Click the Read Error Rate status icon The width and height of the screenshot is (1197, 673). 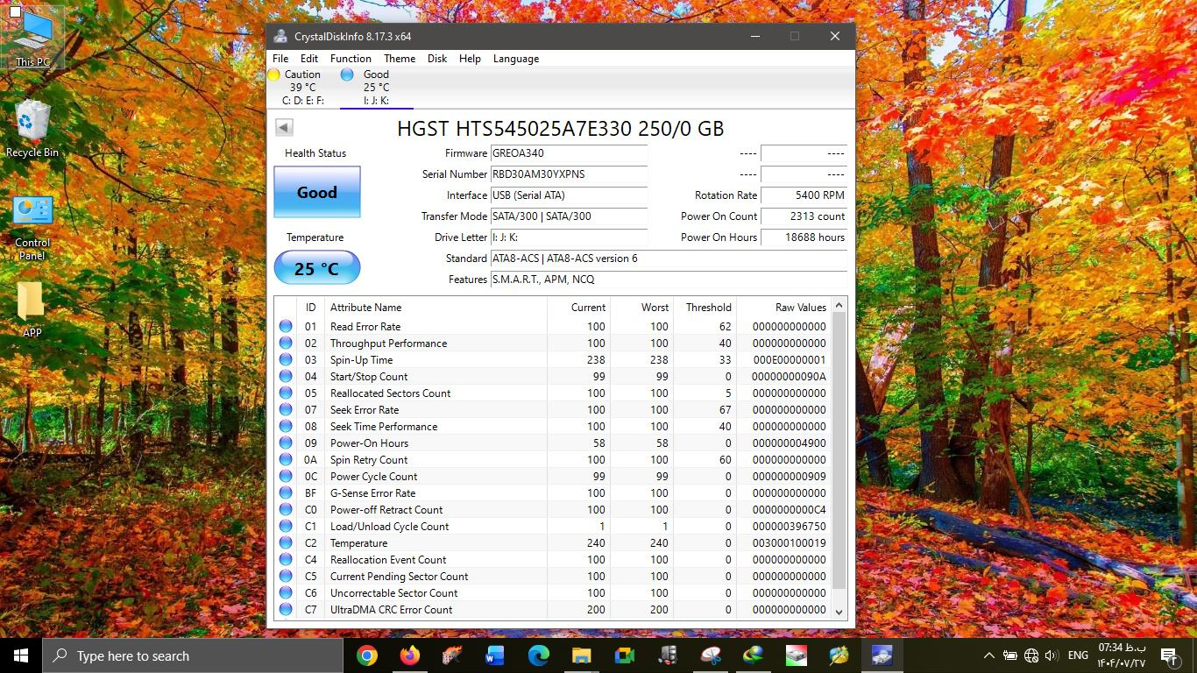(x=286, y=327)
